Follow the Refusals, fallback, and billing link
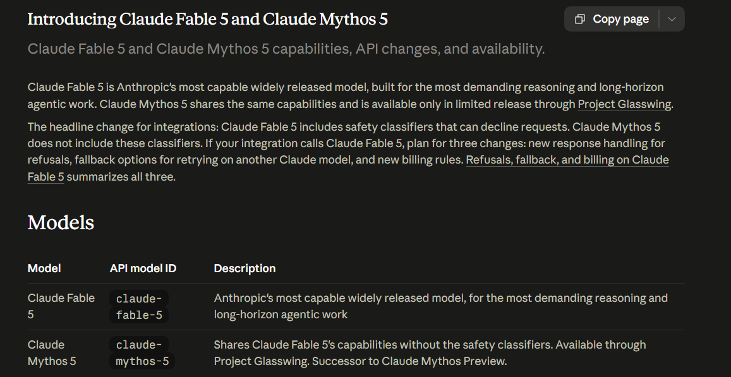 348,168
